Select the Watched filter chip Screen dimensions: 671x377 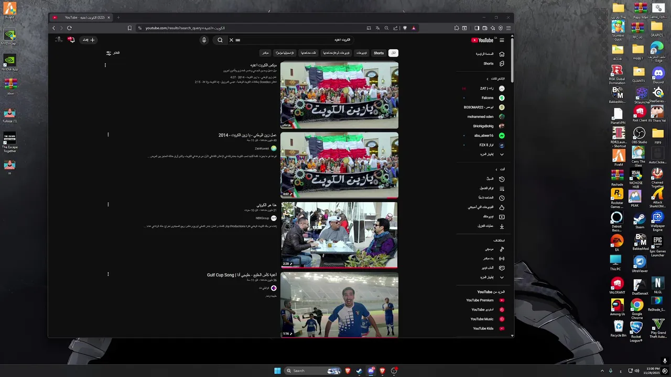[x=308, y=53]
